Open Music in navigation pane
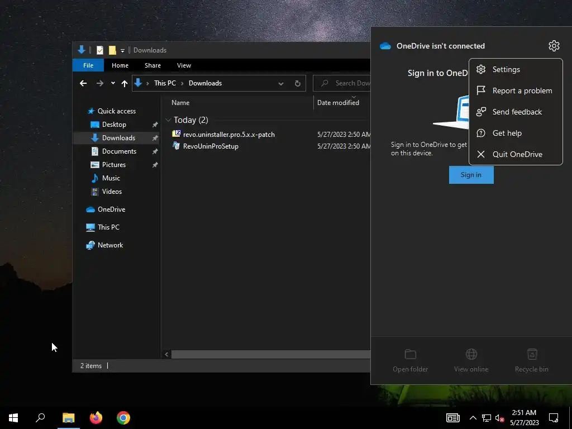Viewport: 572px width, 429px height. [111, 178]
